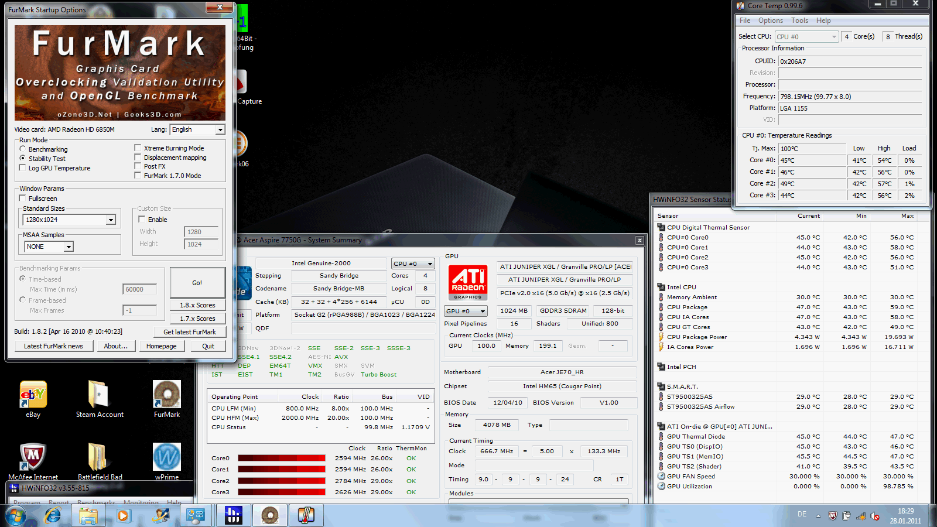Click the Quit button in FurMark
Image resolution: width=937 pixels, height=527 pixels.
[x=208, y=346]
